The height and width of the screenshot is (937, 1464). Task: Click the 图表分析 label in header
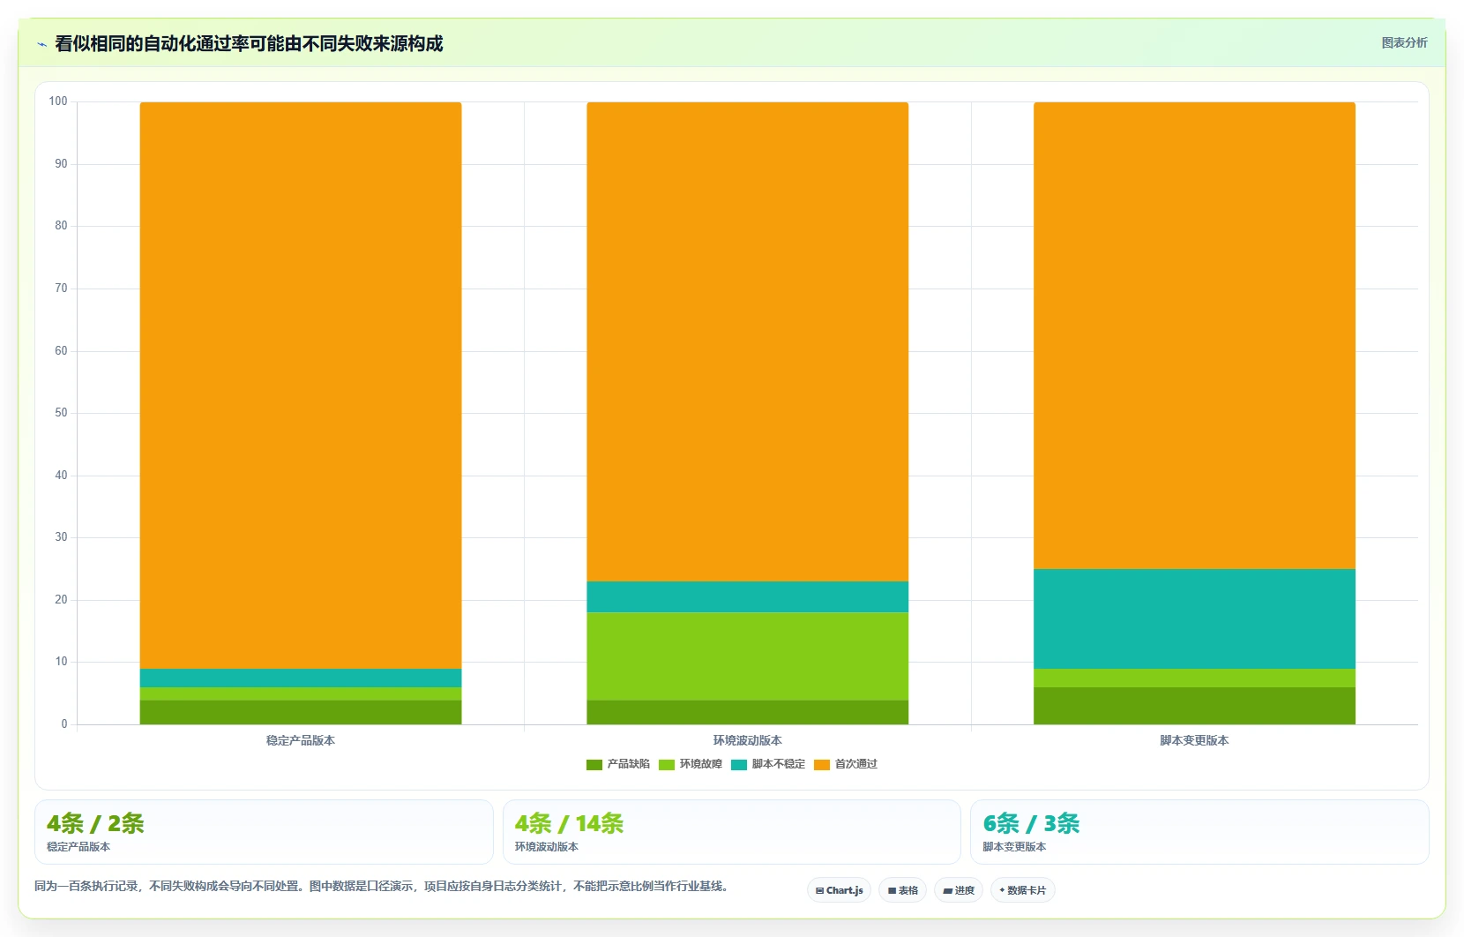coord(1404,42)
